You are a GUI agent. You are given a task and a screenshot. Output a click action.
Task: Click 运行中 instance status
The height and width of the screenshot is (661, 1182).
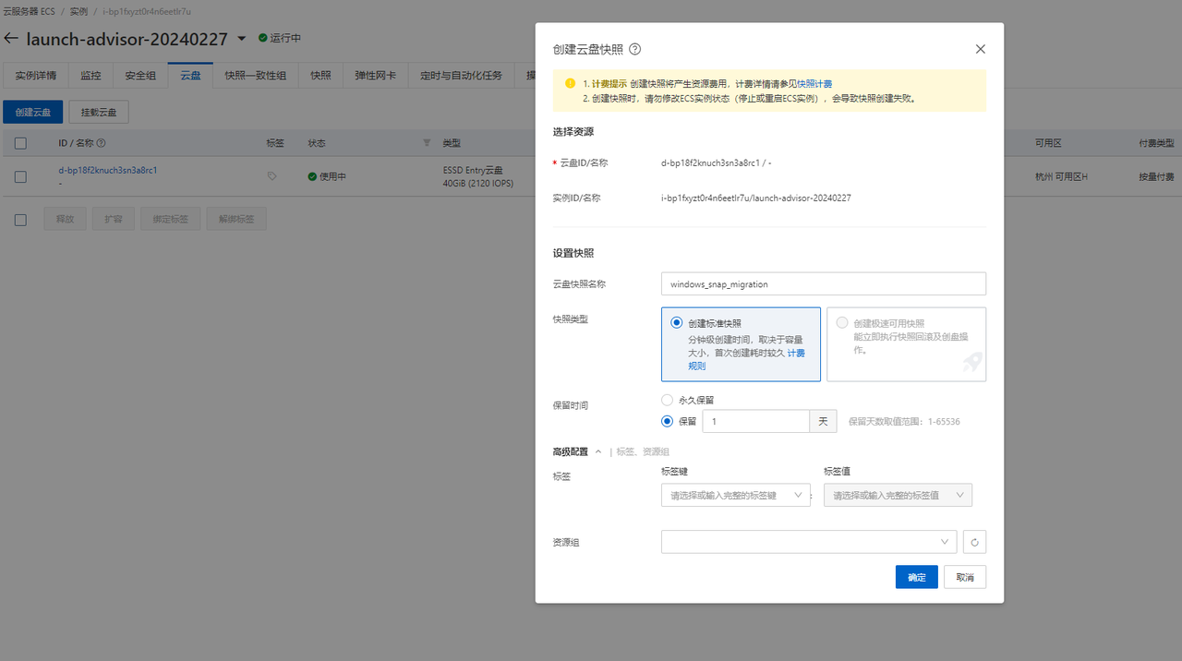pos(280,38)
